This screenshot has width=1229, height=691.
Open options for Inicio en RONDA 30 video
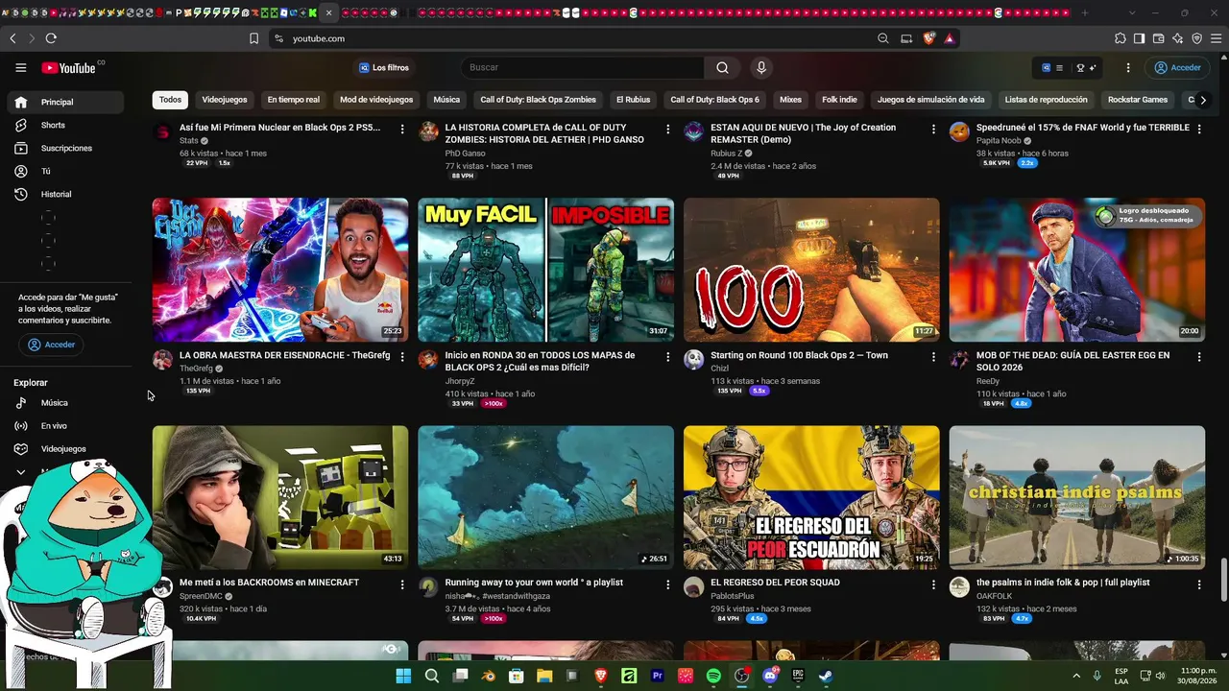coord(668,356)
